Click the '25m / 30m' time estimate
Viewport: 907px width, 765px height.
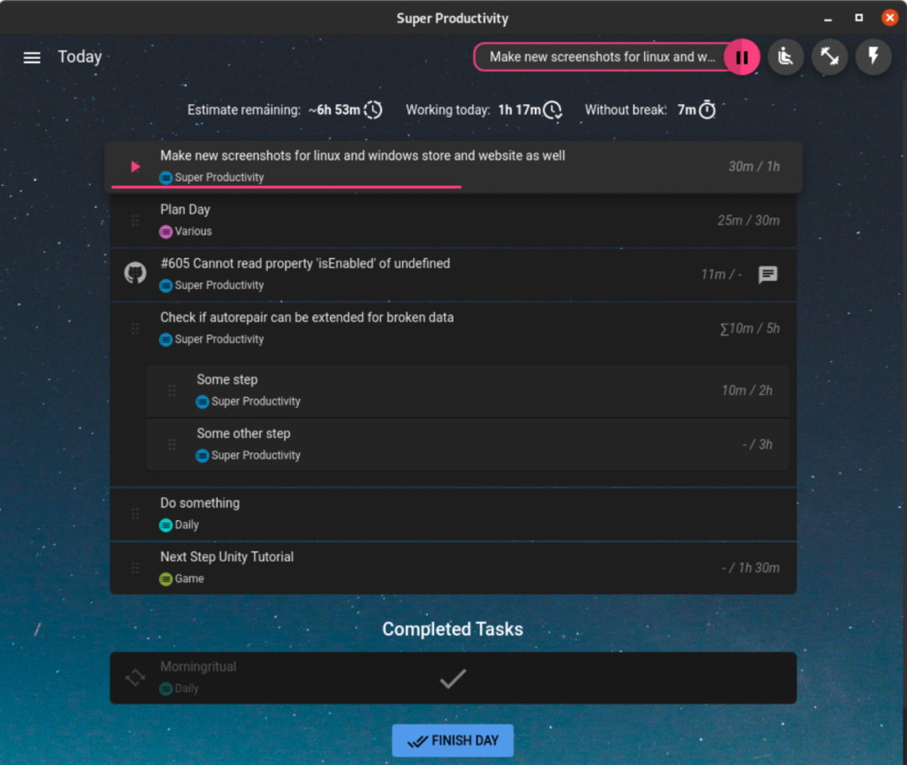tap(748, 220)
